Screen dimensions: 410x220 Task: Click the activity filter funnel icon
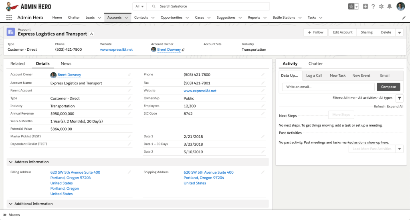tap(399, 98)
